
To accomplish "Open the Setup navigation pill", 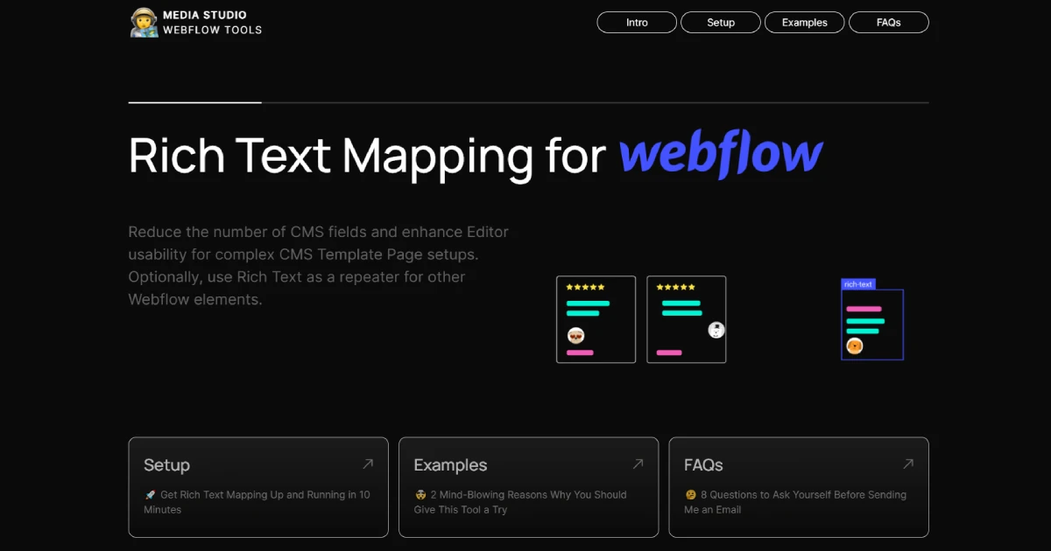I will [721, 22].
